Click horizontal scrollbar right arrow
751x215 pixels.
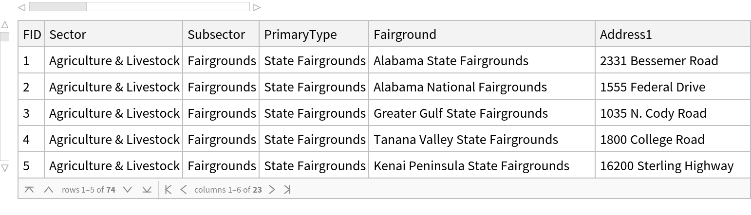pyautogui.click(x=257, y=7)
